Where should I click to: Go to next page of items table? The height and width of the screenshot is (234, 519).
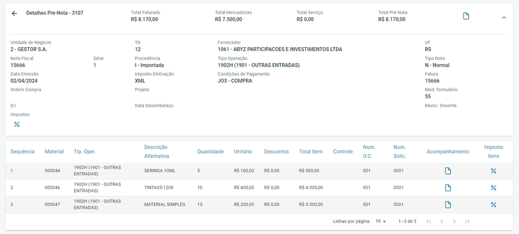[x=454, y=221]
